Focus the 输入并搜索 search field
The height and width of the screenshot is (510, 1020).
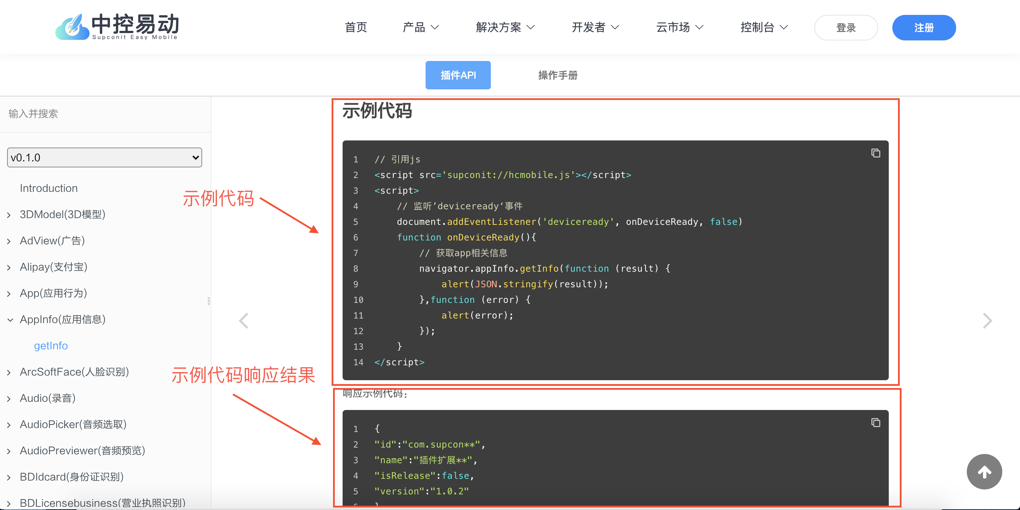click(x=105, y=114)
